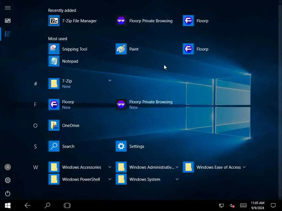Expand the Windows Ease of Access chevron

[x=244, y=167]
